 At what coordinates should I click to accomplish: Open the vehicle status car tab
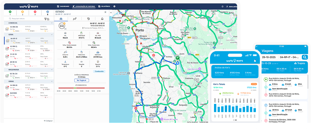coord(61,19)
